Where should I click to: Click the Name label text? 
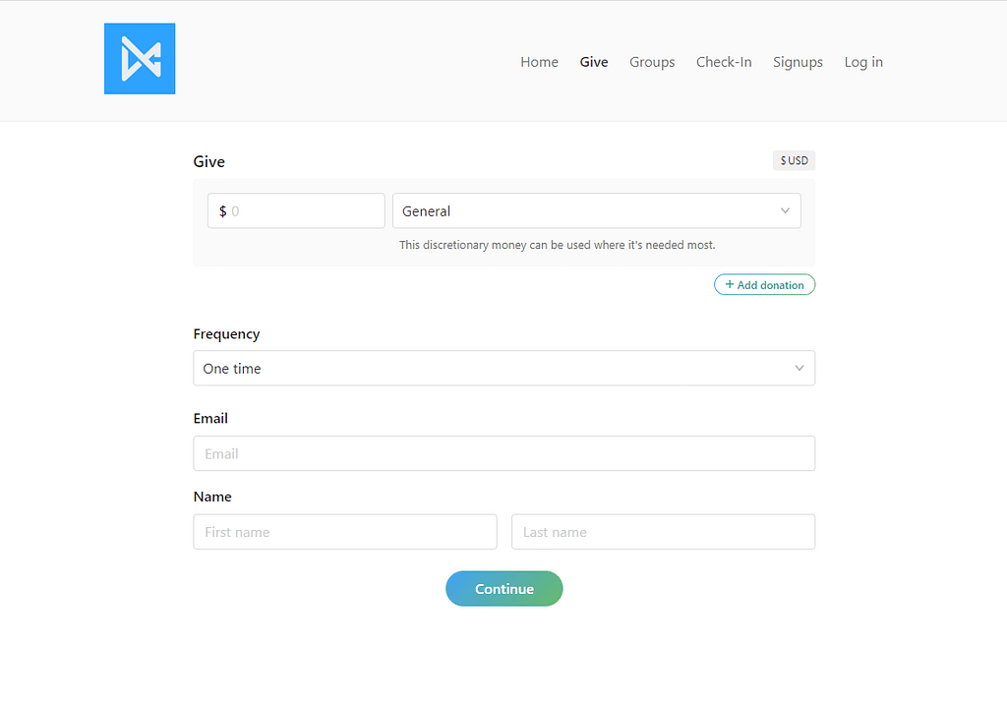click(x=212, y=497)
